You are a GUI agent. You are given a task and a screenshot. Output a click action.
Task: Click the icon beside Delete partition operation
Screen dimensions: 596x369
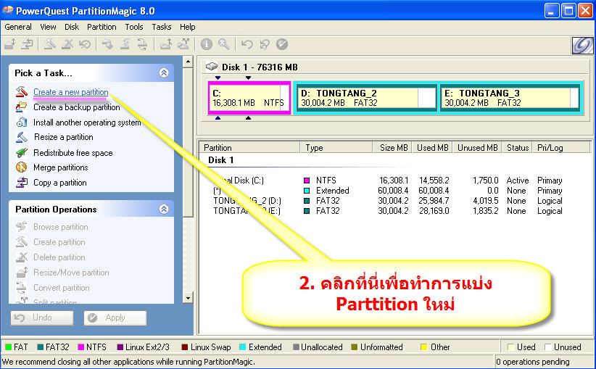click(x=21, y=257)
